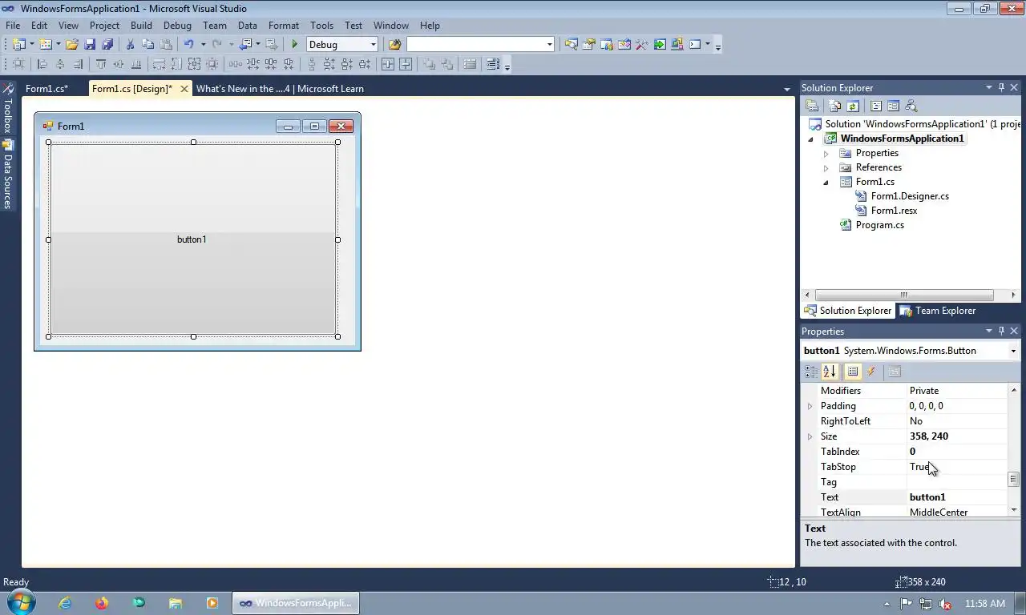Viewport: 1026px width, 615px height.
Task: Click the Center Horizontally layout icon
Action: coord(388,64)
